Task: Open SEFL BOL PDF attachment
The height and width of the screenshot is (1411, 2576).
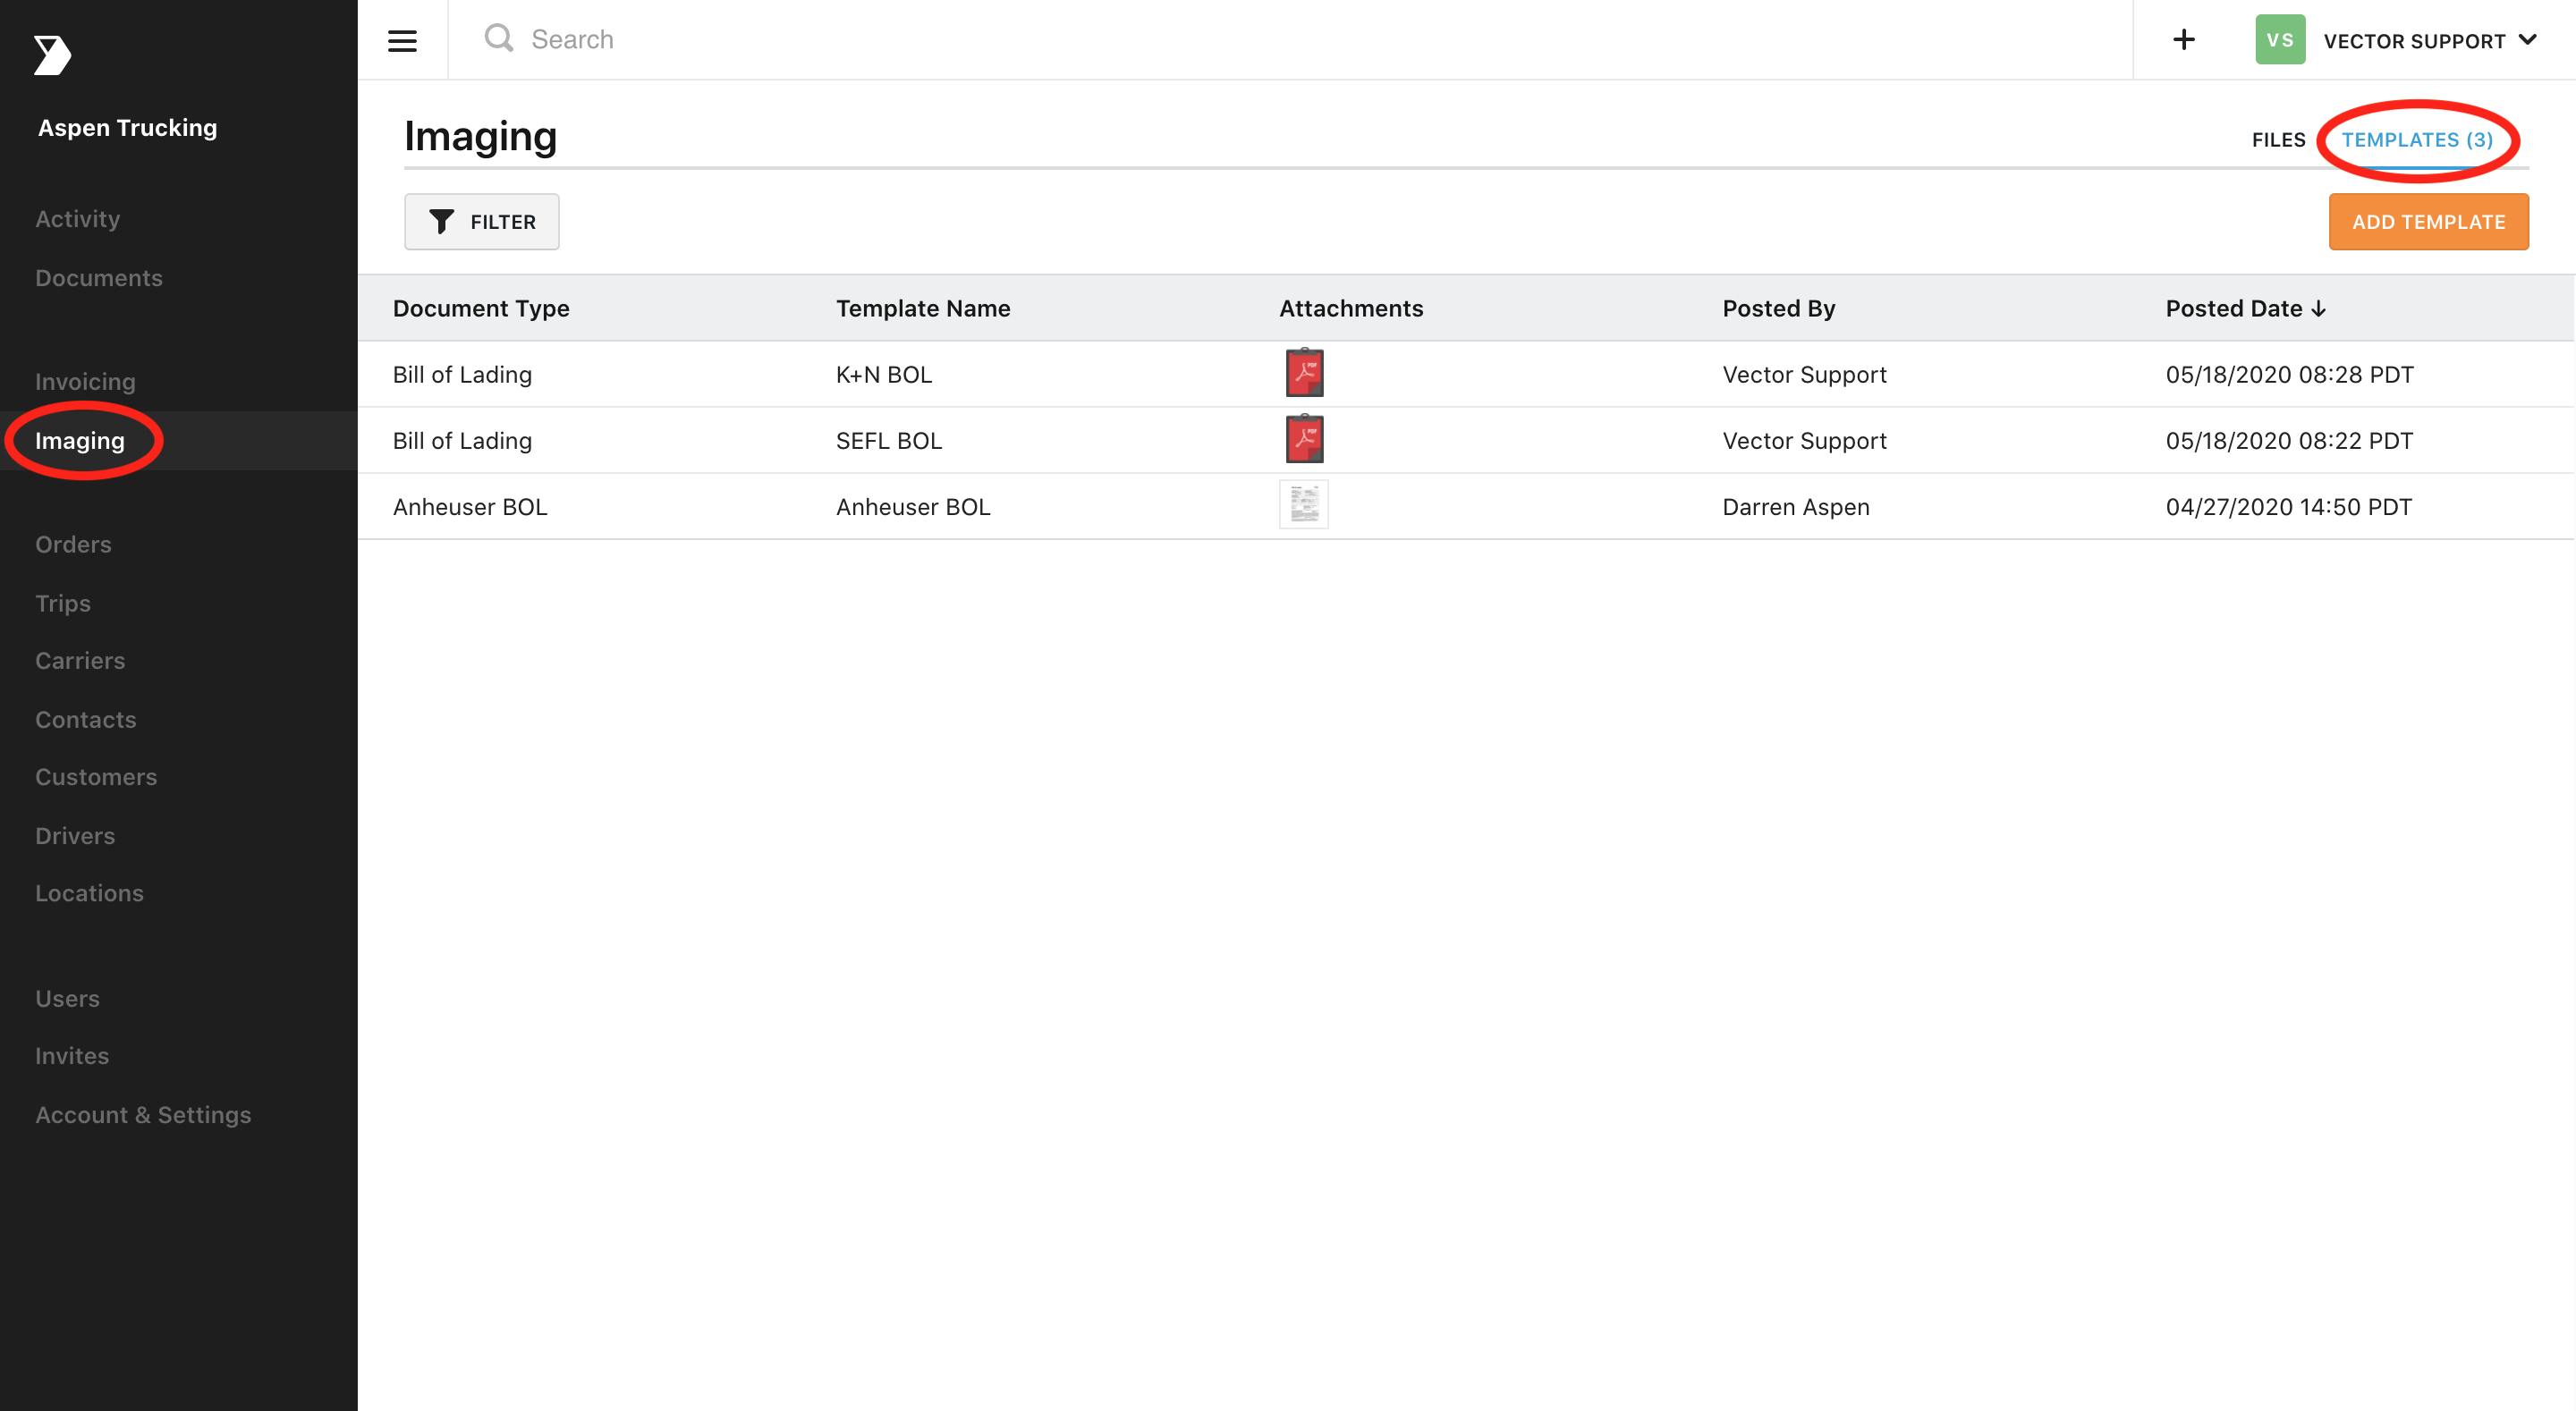Action: click(x=1304, y=439)
